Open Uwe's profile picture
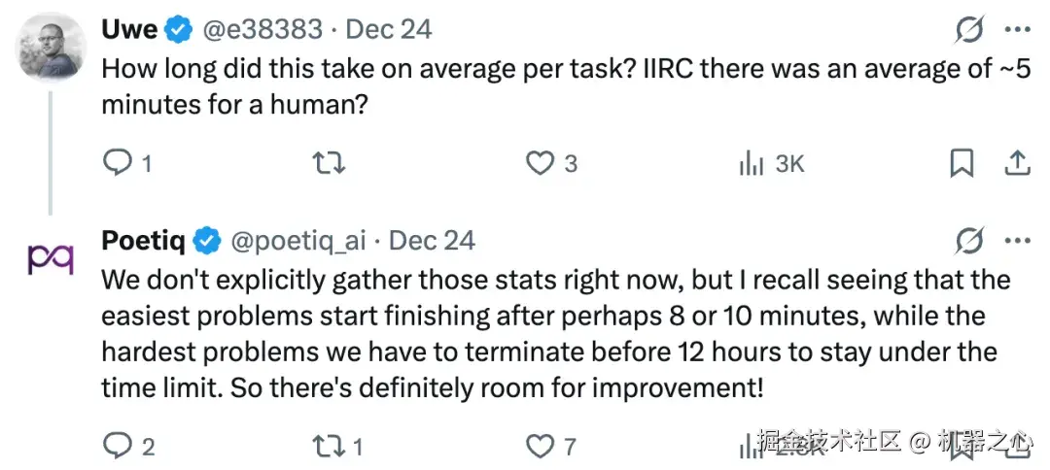 (51, 49)
